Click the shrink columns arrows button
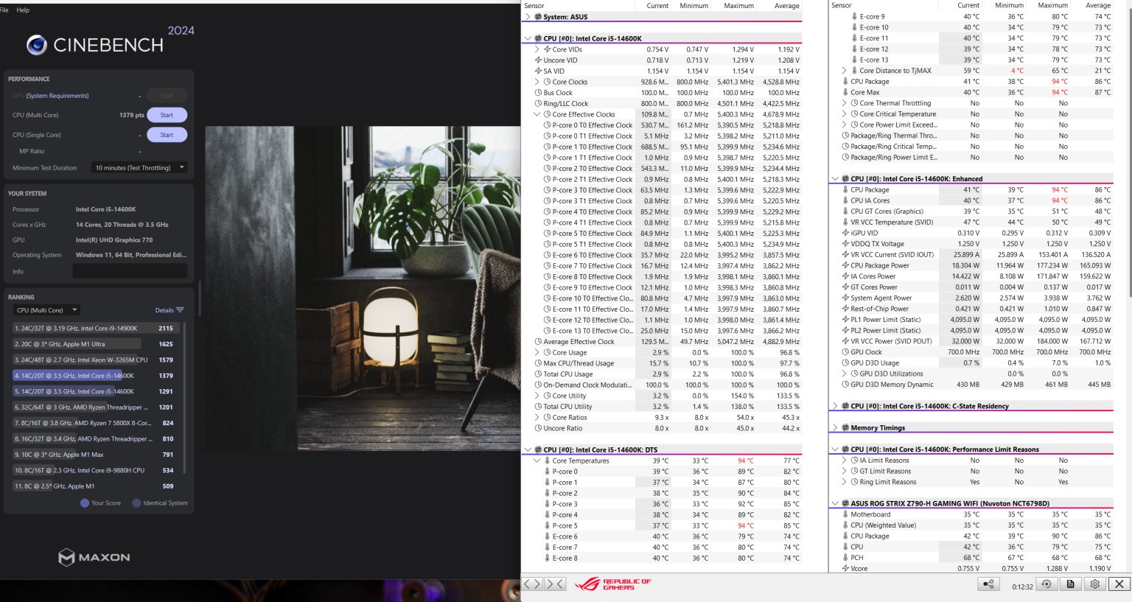 556,584
